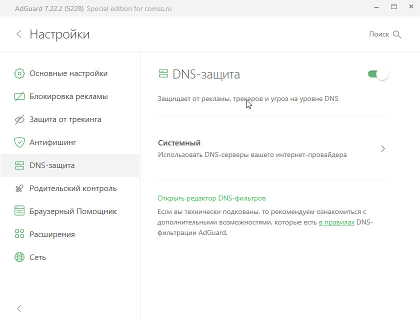Click the Родительский контроль sidebar icon

pyautogui.click(x=19, y=188)
